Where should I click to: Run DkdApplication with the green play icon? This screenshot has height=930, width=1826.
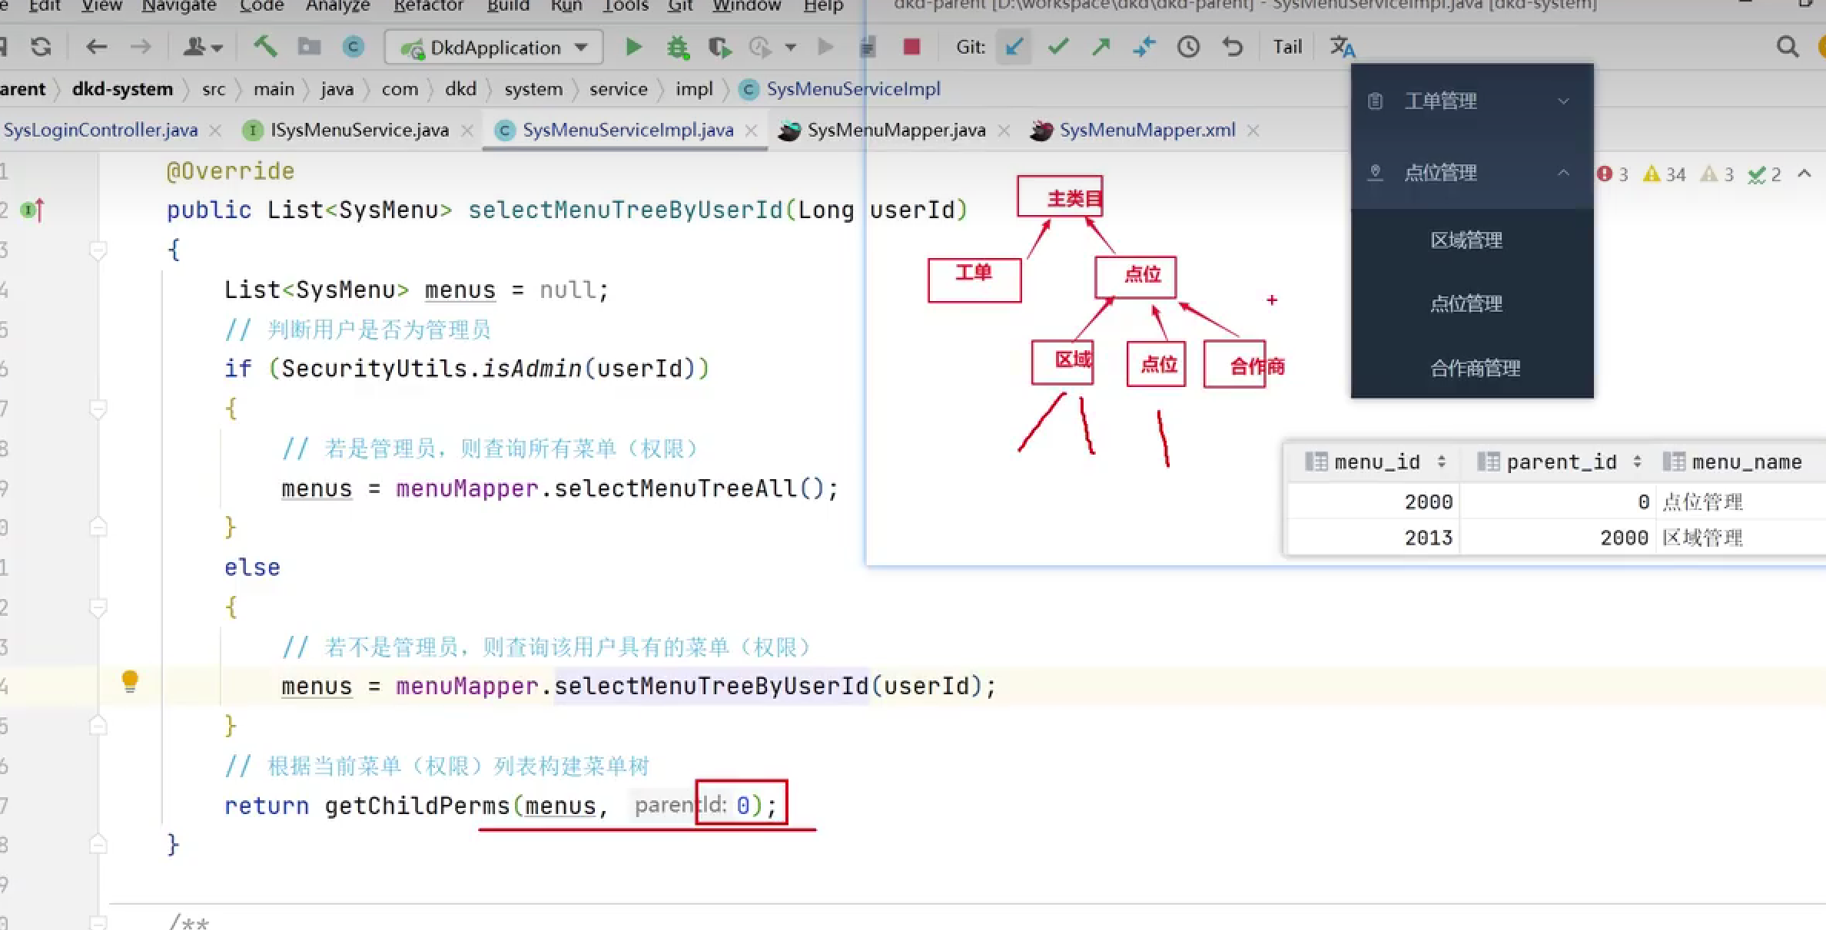[634, 48]
